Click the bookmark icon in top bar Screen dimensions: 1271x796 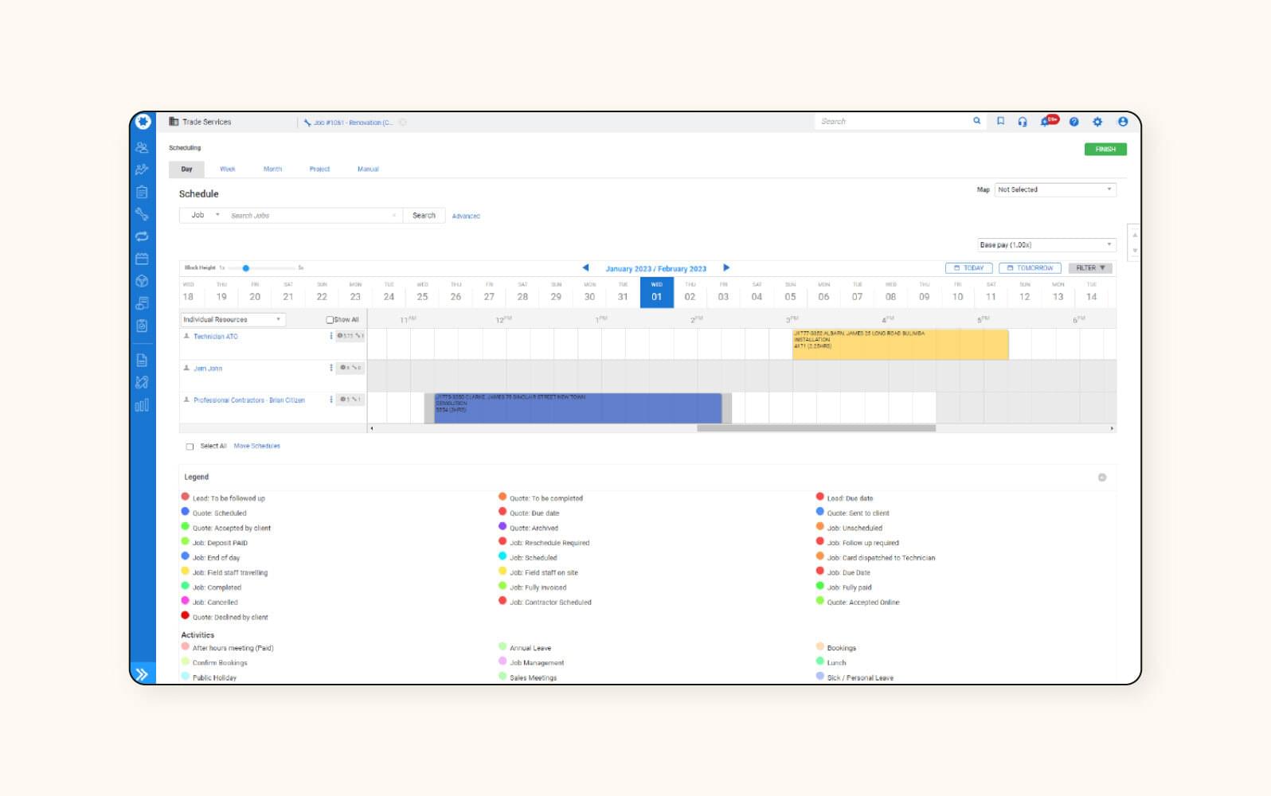pyautogui.click(x=1000, y=121)
